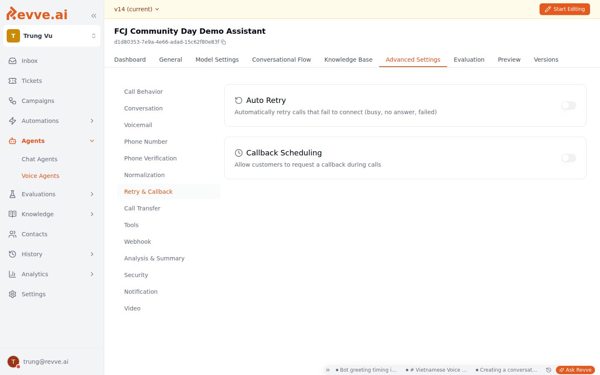Click the Revve.ai logo
This screenshot has width=600, height=375.
(37, 14)
